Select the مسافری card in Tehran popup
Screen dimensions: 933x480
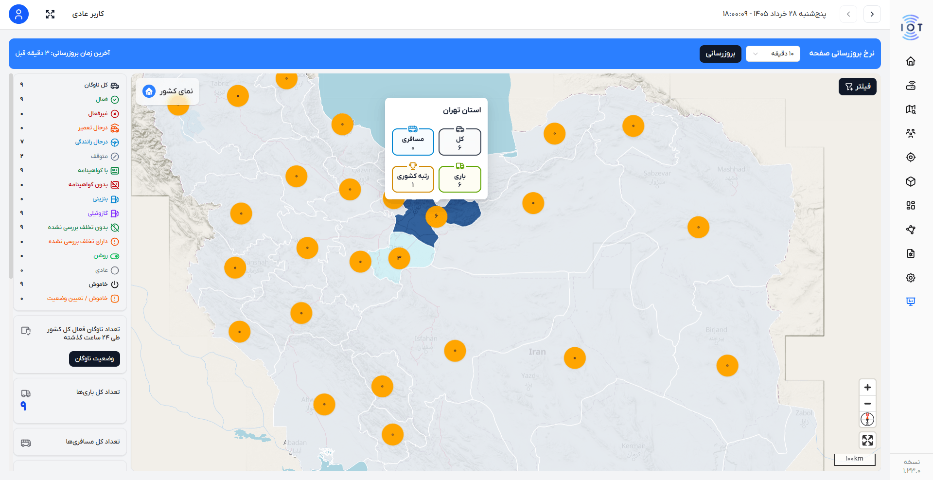tap(413, 142)
